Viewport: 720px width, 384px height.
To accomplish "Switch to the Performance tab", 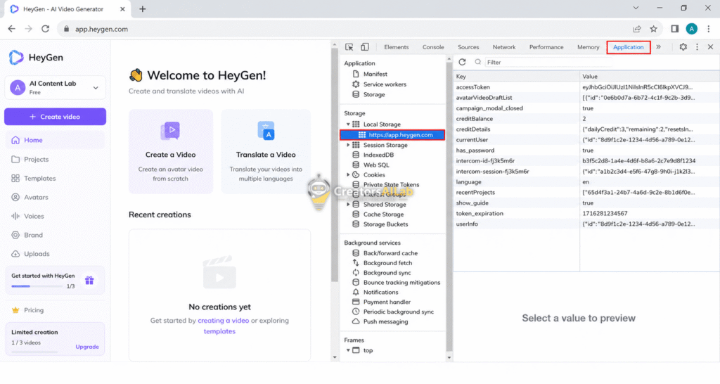I will pos(546,47).
